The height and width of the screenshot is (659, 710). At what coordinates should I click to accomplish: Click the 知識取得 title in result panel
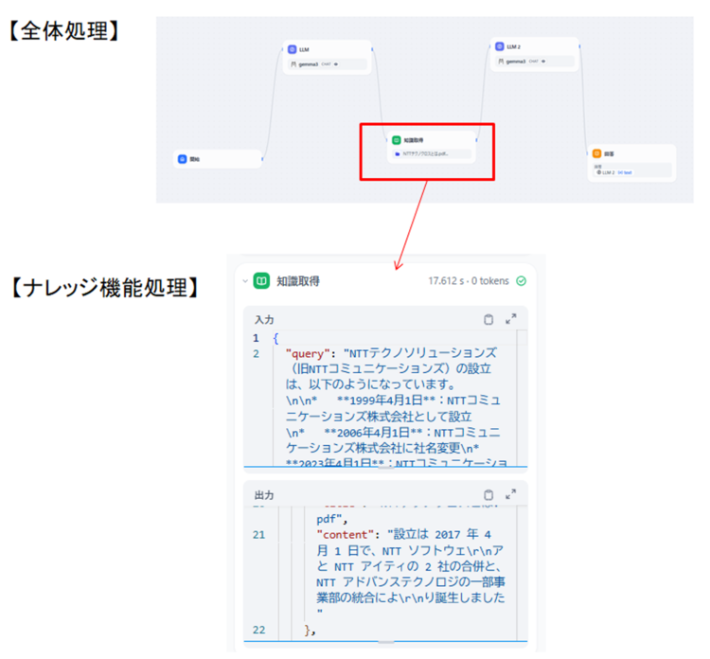pyautogui.click(x=298, y=281)
